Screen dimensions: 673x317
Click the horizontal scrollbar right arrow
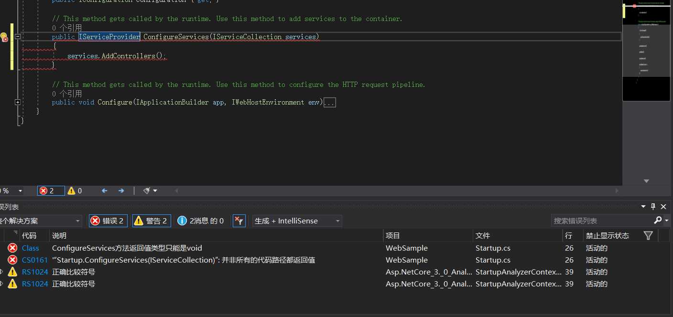tap(617, 191)
